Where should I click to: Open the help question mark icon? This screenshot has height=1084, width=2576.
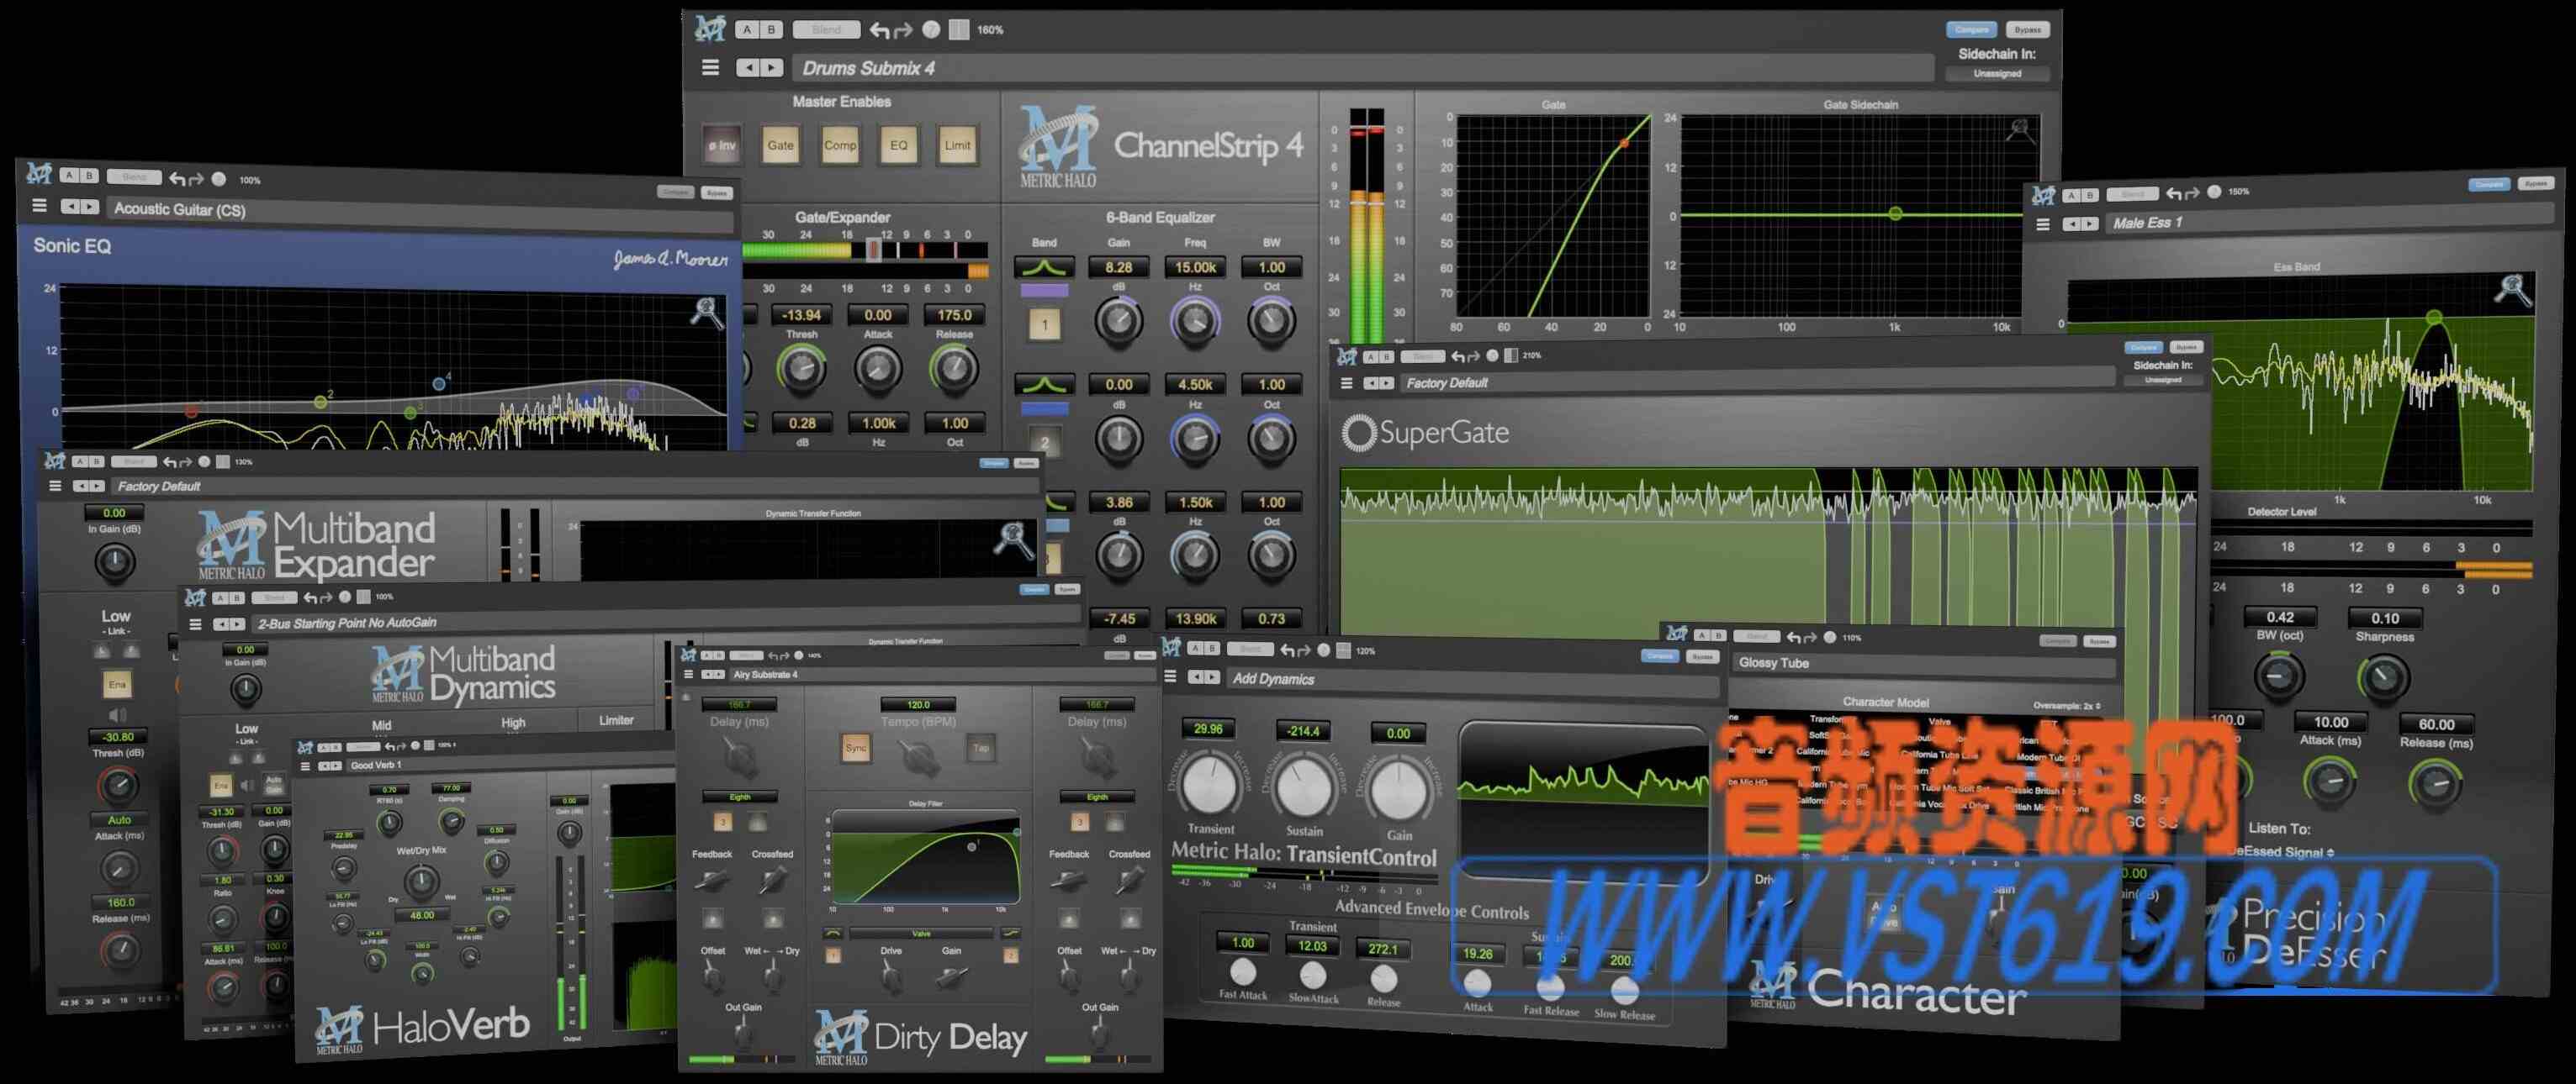pos(935,29)
